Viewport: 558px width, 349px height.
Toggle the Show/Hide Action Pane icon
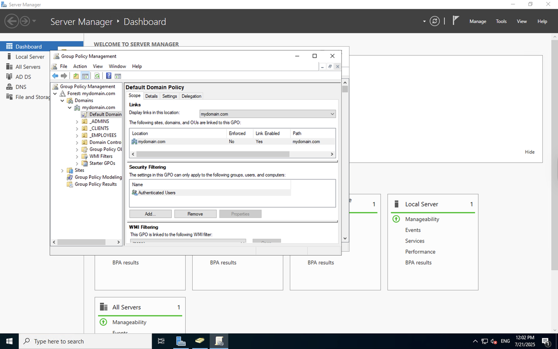(118, 76)
